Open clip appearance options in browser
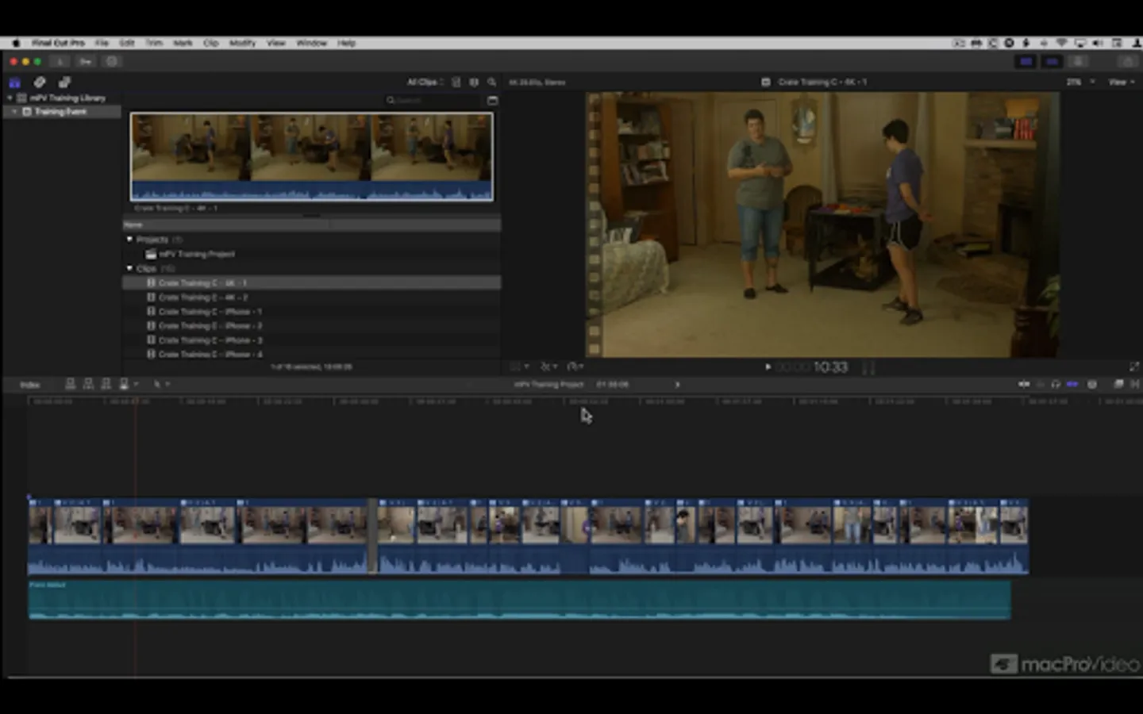This screenshot has width=1143, height=714. pos(474,83)
